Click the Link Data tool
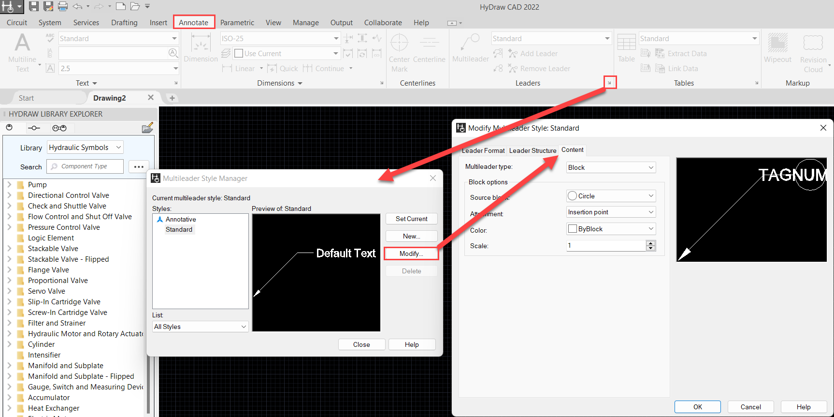 click(676, 69)
